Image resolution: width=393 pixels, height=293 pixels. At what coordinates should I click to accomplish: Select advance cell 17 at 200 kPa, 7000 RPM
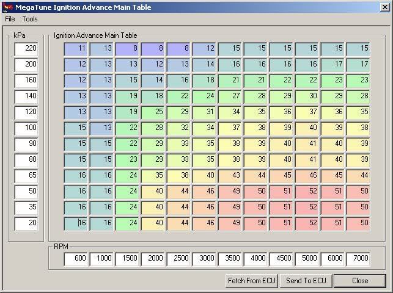click(358, 65)
